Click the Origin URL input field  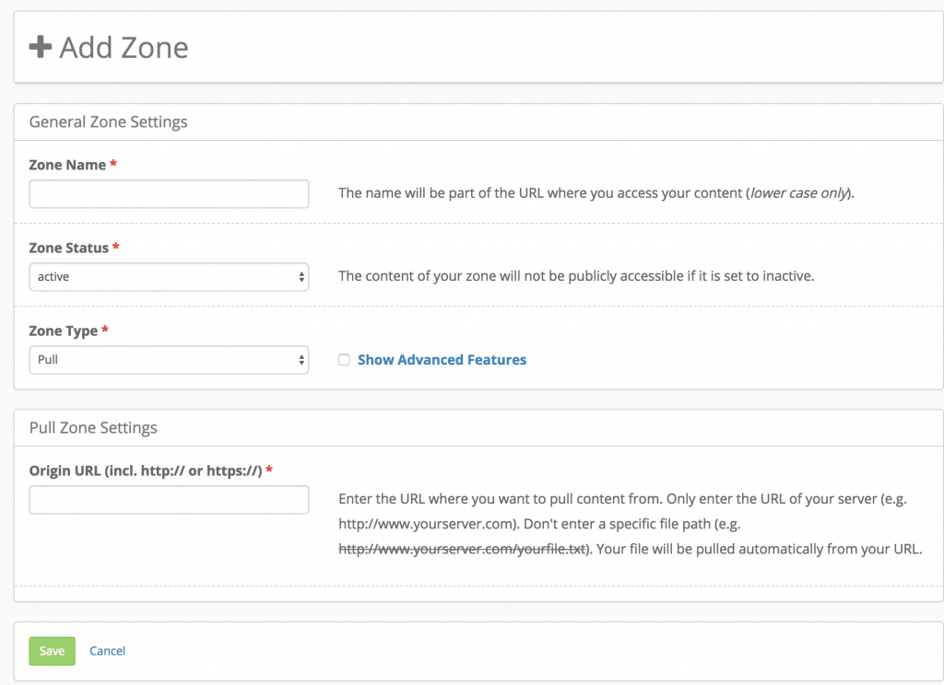pyautogui.click(x=169, y=500)
